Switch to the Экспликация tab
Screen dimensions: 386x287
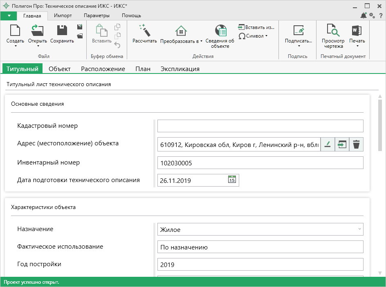180,69
